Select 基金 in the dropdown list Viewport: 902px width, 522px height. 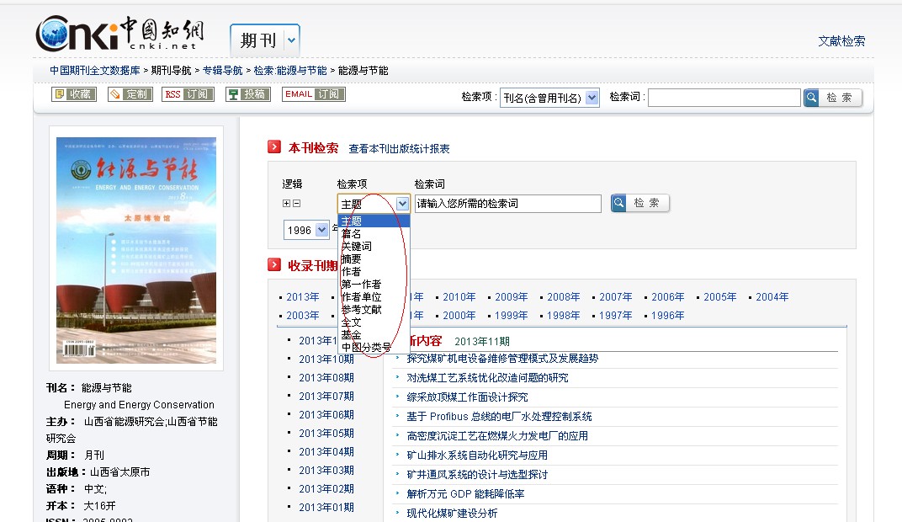point(374,335)
